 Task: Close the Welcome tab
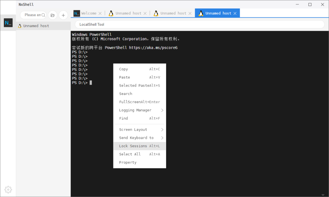click(x=100, y=13)
